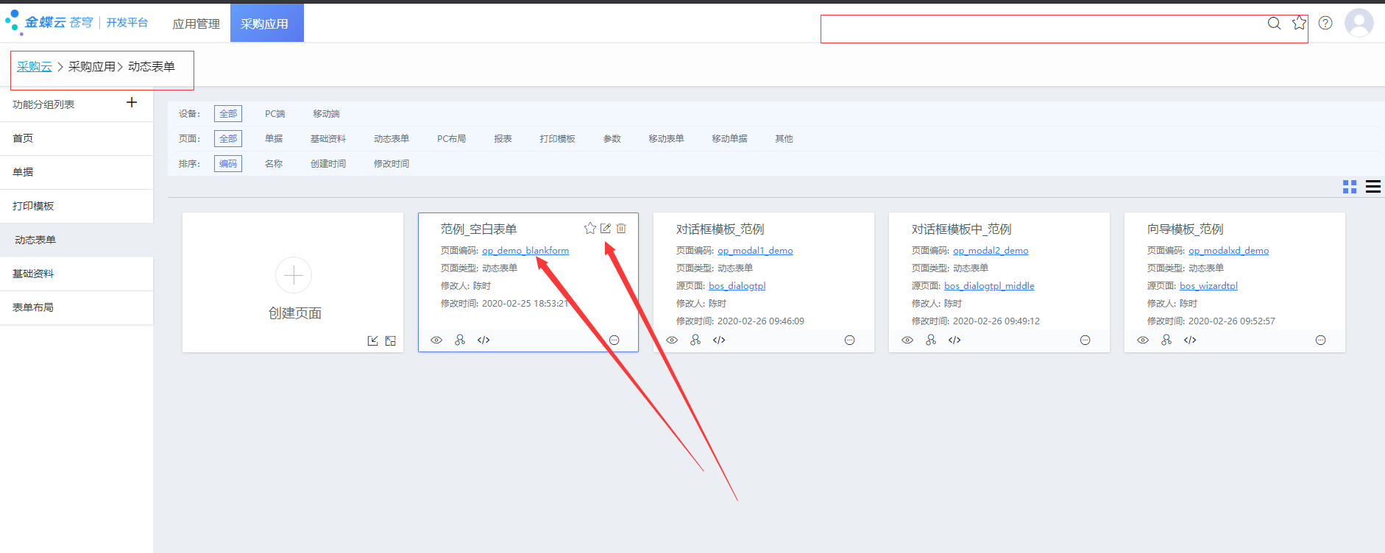The width and height of the screenshot is (1385, 553).
Task: Add a new function group with plus icon
Action: 132,102
